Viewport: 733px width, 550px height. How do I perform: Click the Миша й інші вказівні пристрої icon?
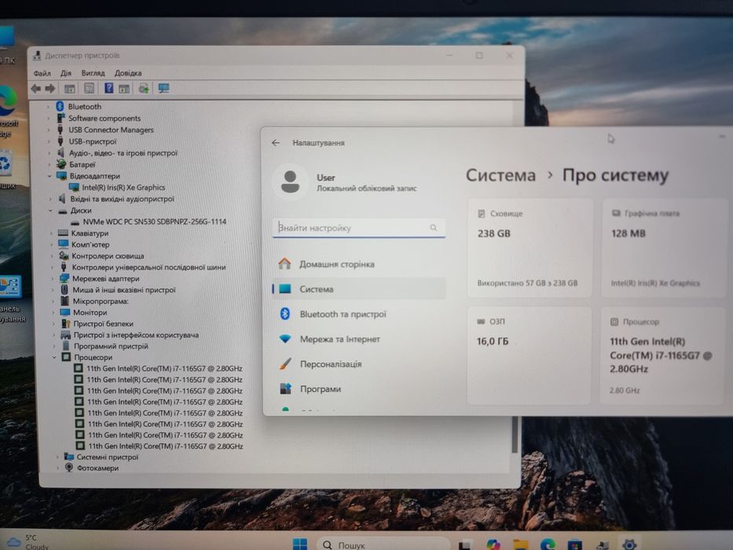[x=64, y=290]
